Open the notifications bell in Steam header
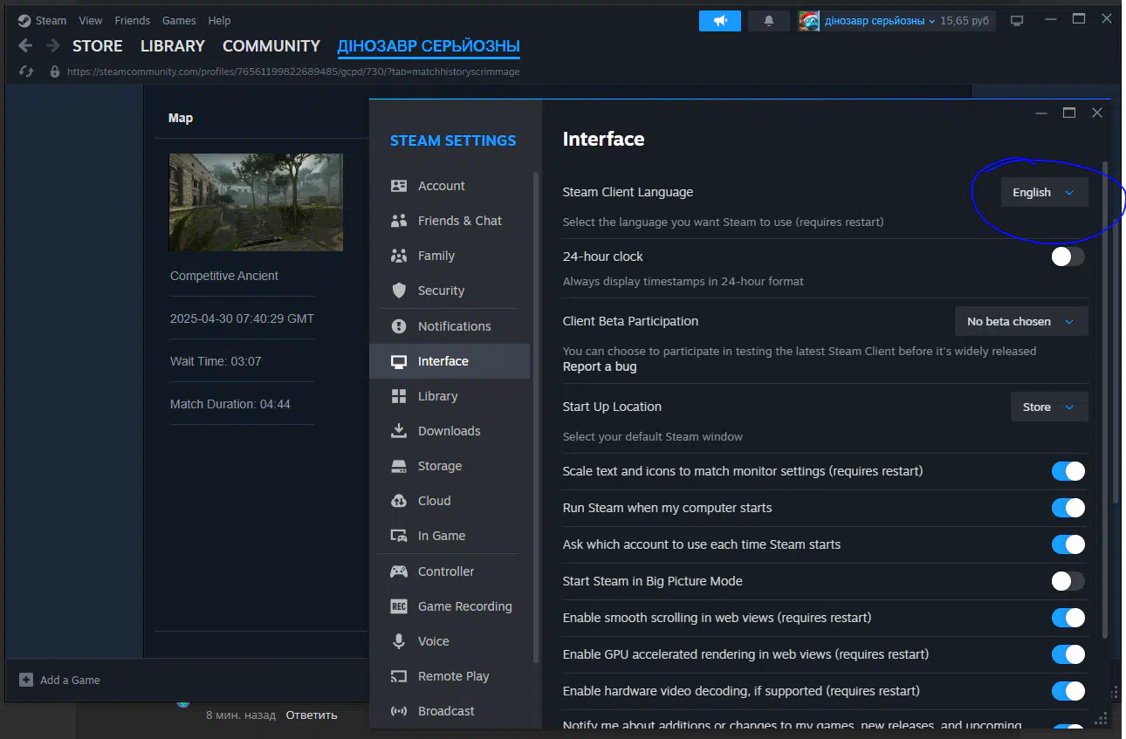This screenshot has width=1126, height=739. click(769, 21)
